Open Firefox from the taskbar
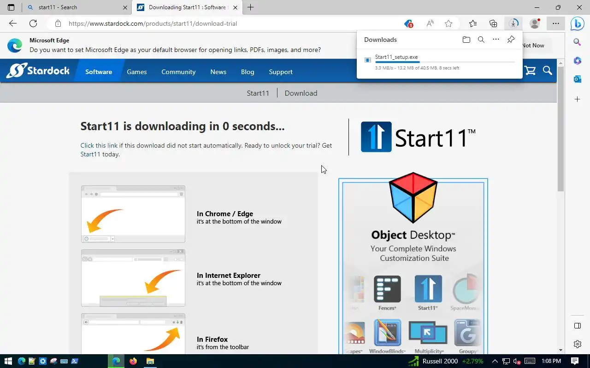Image resolution: width=590 pixels, height=368 pixels. (133, 361)
